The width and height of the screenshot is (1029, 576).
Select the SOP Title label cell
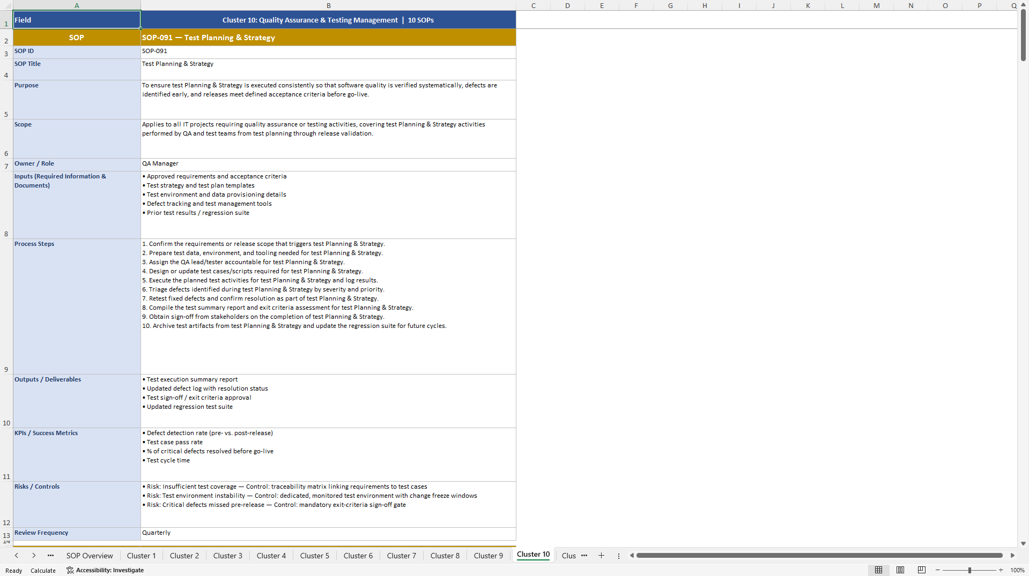pos(77,69)
